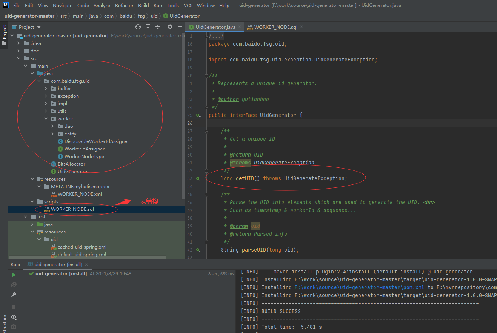Viewport: 497px width, 333px height.
Task: Click the Collapse All icon in Project panel
Action: (158, 27)
